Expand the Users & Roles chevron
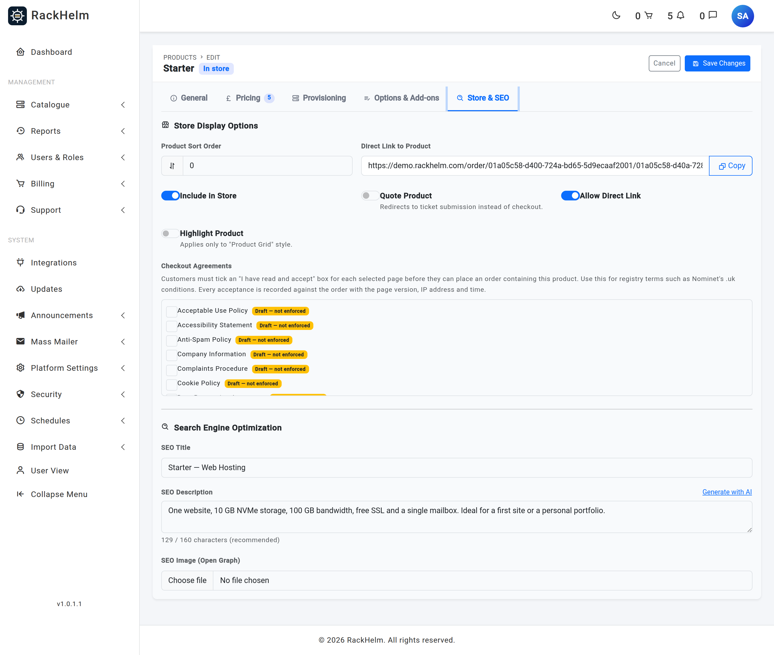774x655 pixels. 123,157
